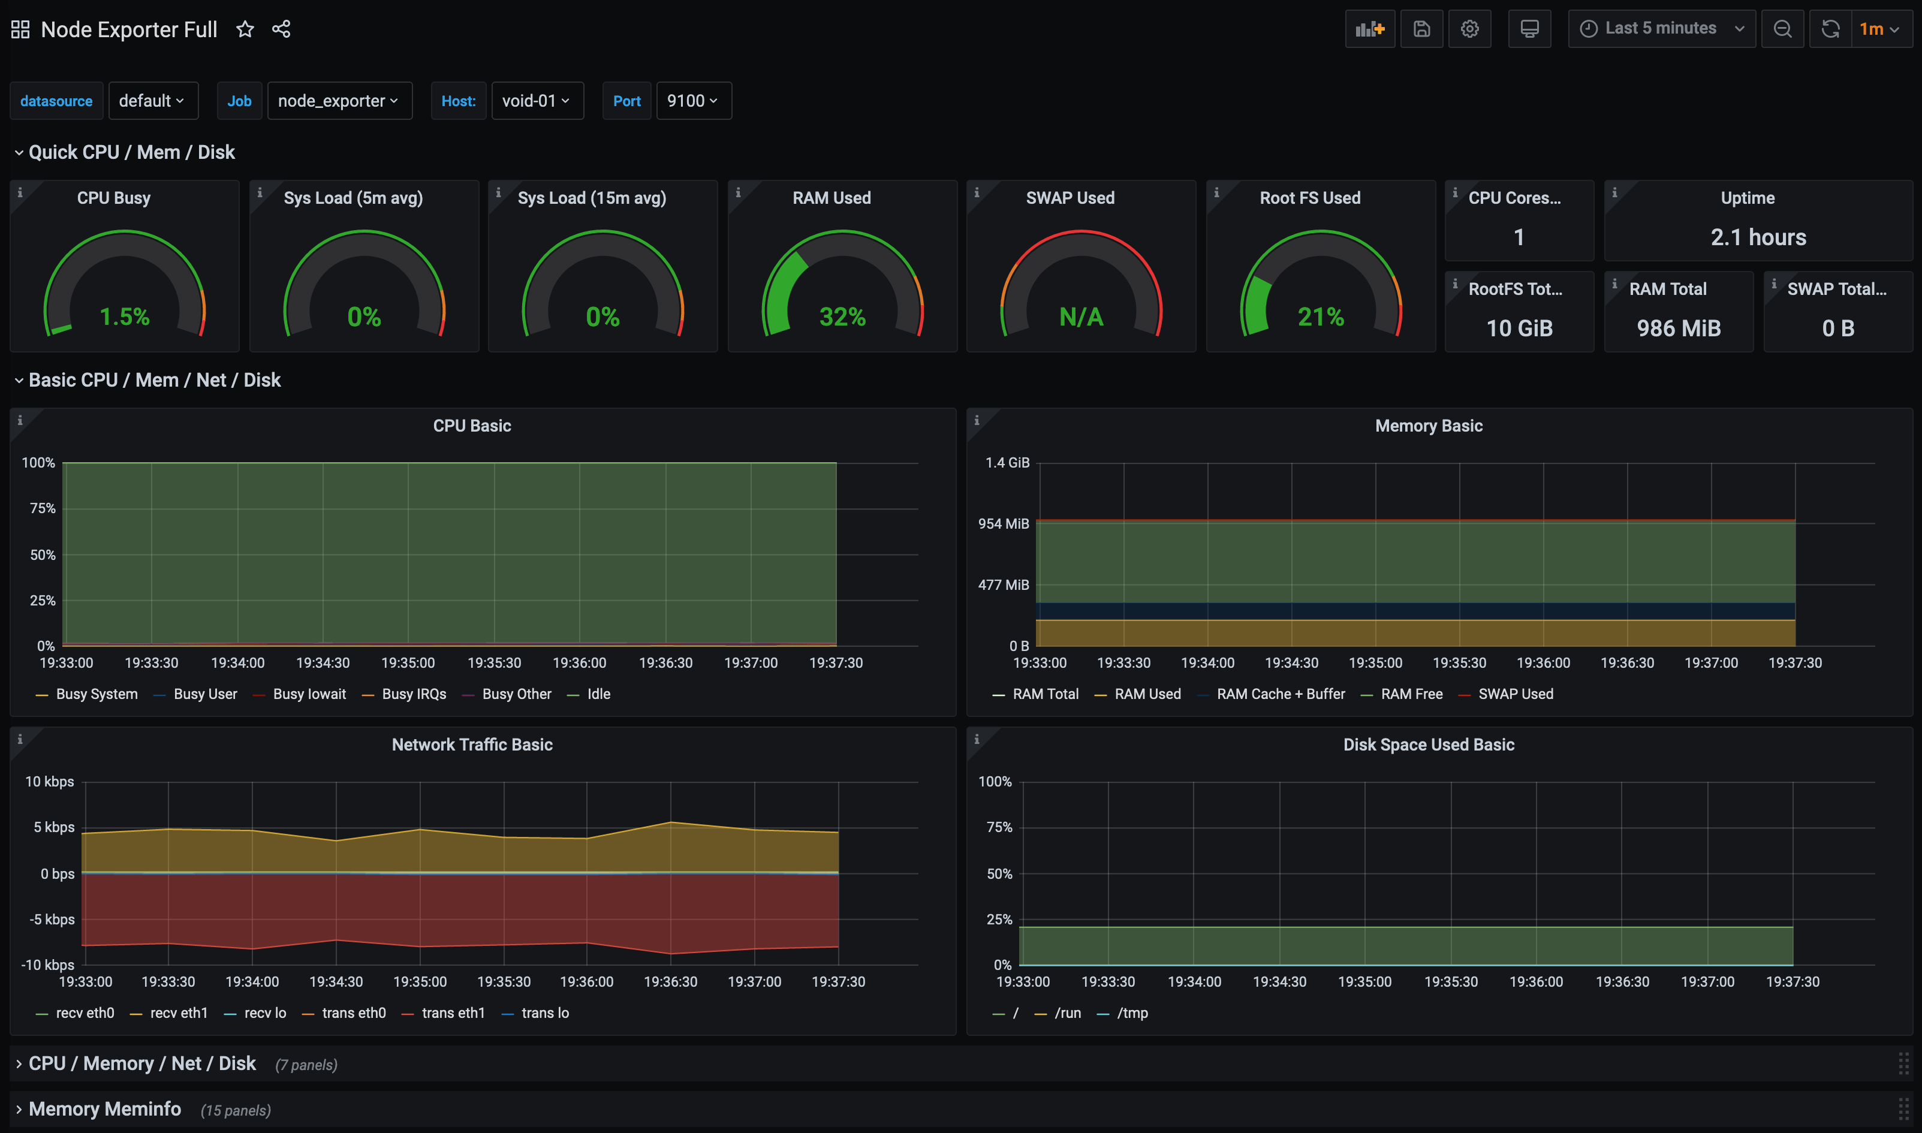The height and width of the screenshot is (1133, 1922).
Task: Open dashboard settings gear icon
Action: [x=1469, y=28]
